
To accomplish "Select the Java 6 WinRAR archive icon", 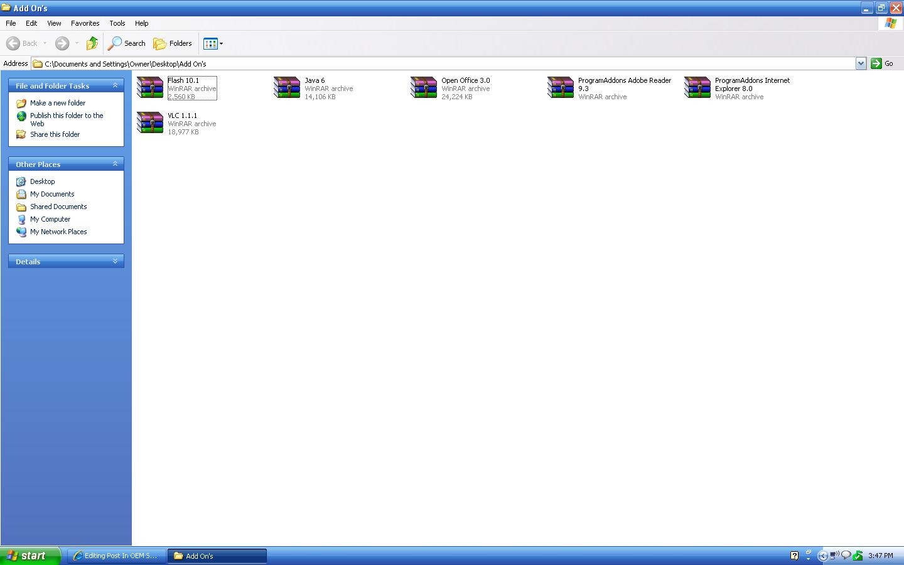I will pos(287,88).
